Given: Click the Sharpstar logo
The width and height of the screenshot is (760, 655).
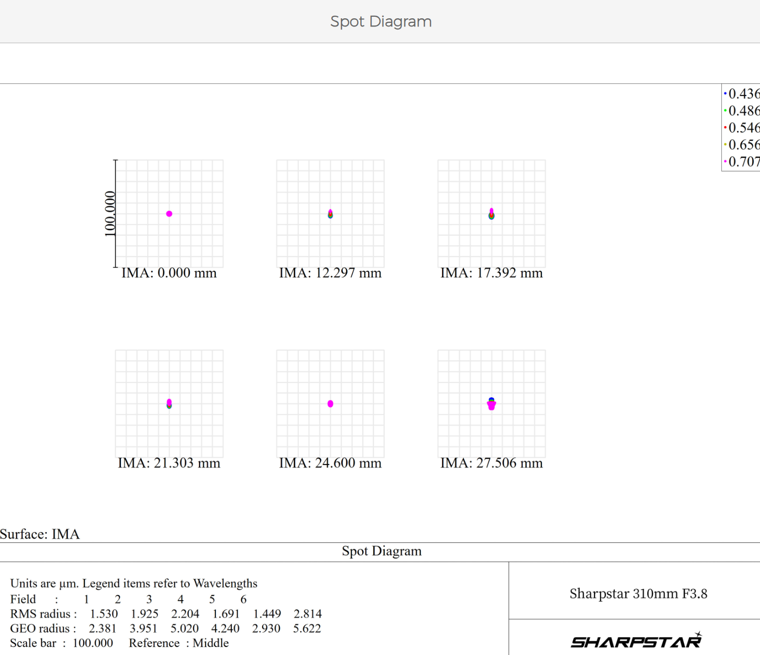Looking at the screenshot, I should coord(636,641).
